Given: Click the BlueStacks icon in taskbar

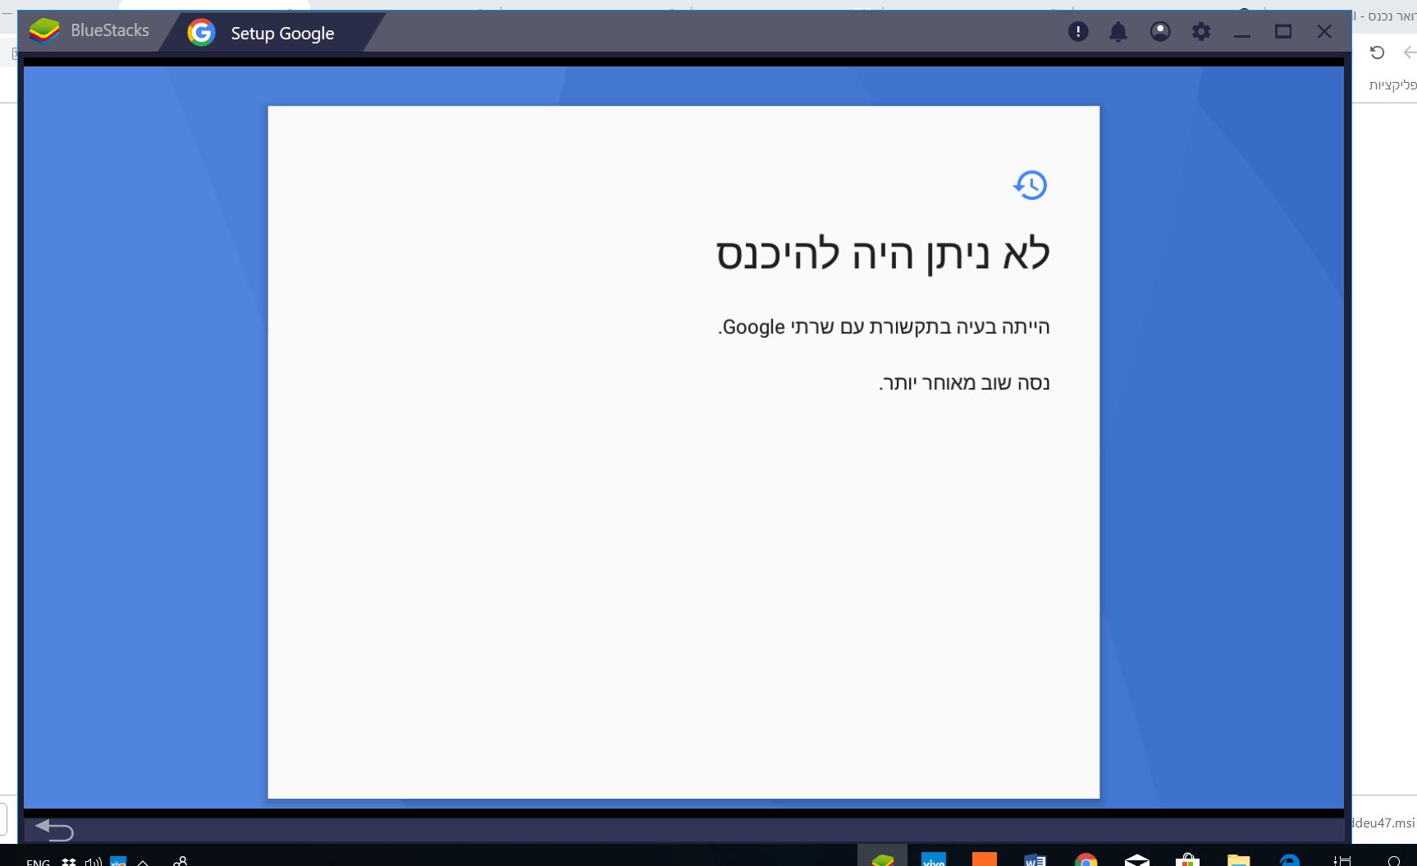Looking at the screenshot, I should click(x=883, y=858).
